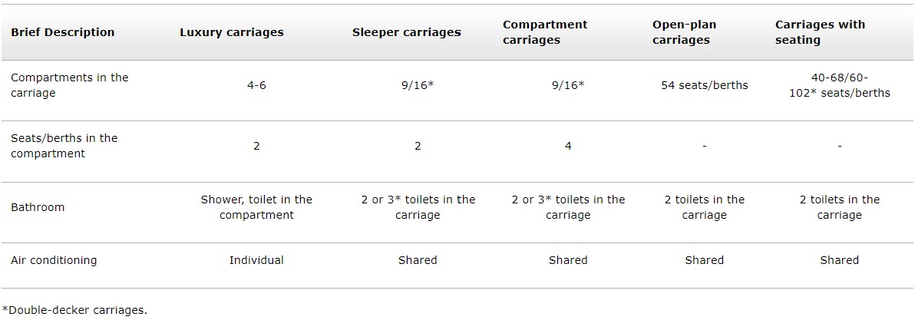Click the Compartment carriages header

point(545,32)
